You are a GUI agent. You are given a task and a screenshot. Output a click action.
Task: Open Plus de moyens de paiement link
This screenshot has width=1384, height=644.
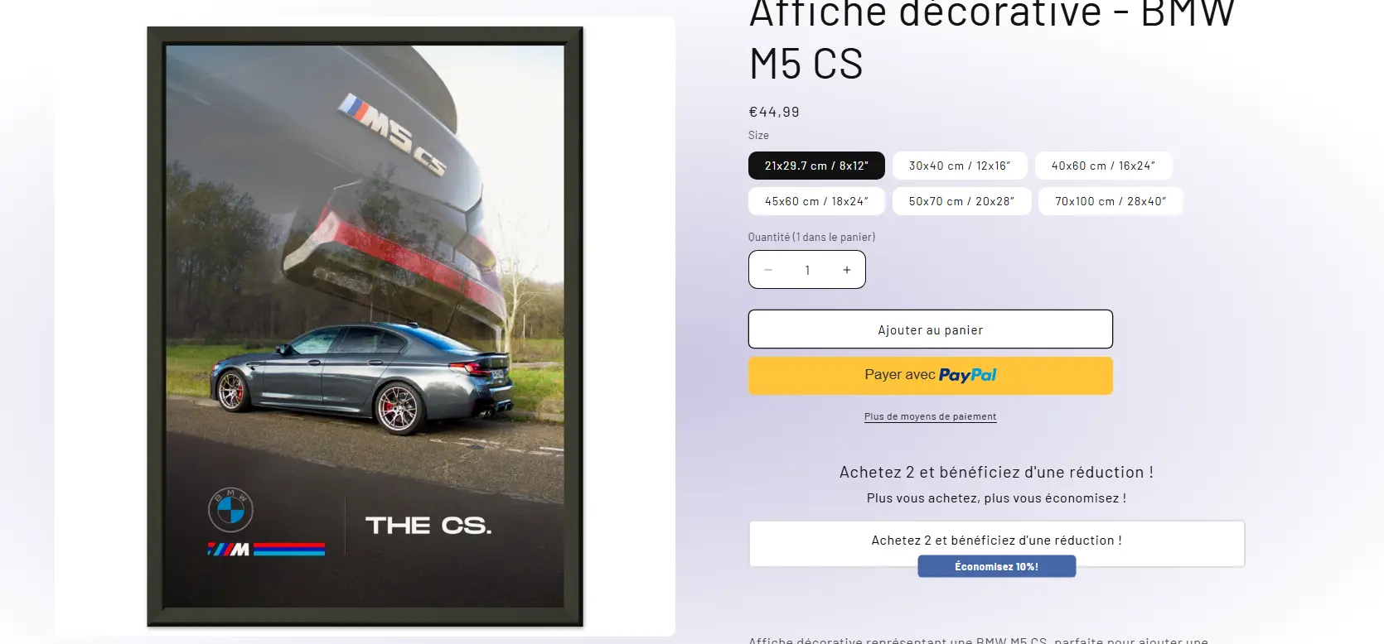[x=930, y=416]
